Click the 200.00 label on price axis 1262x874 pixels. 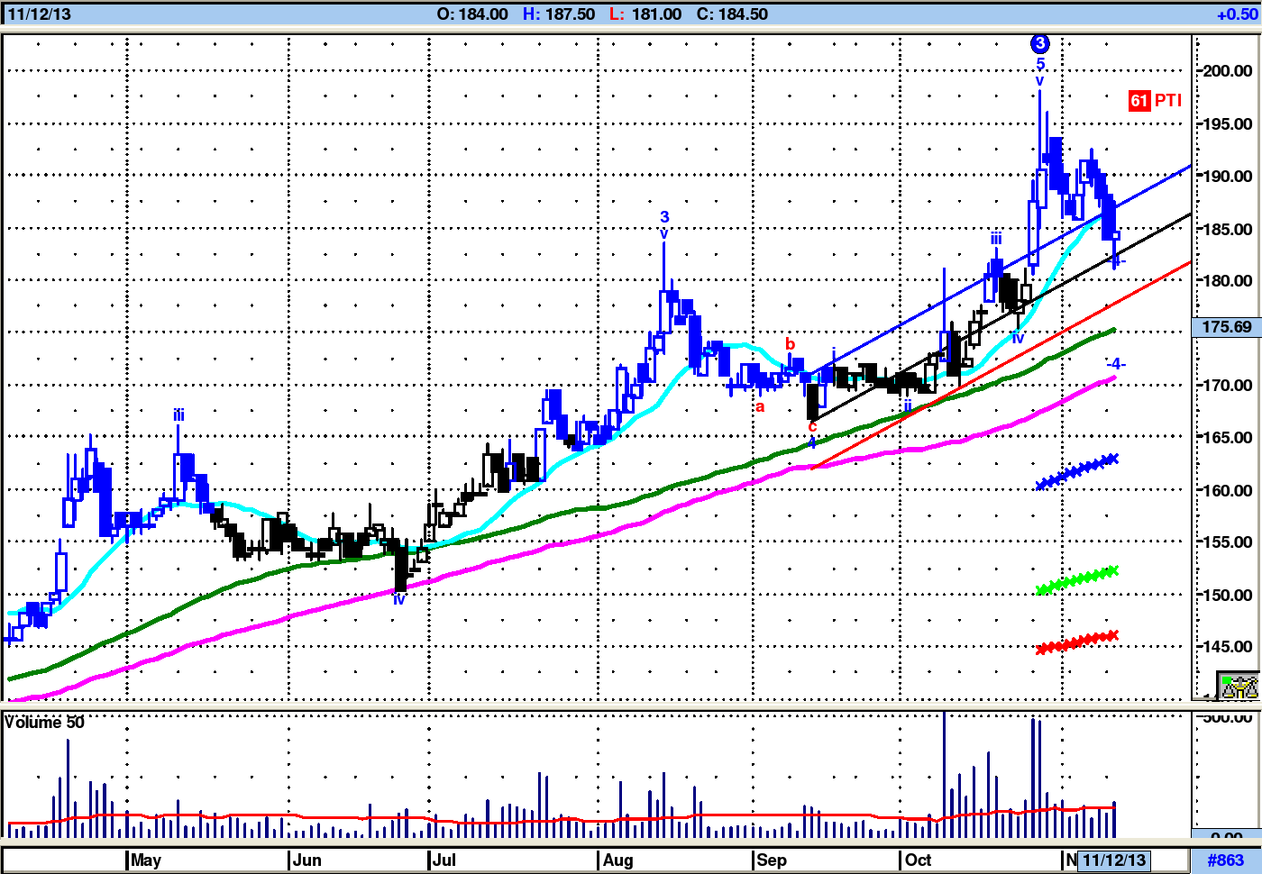coord(1227,71)
